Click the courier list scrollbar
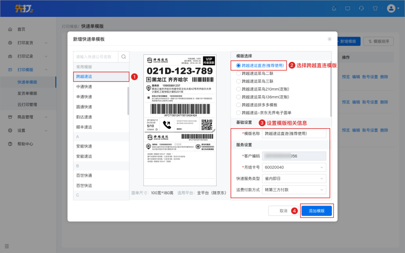The height and width of the screenshot is (253, 405). (128, 101)
